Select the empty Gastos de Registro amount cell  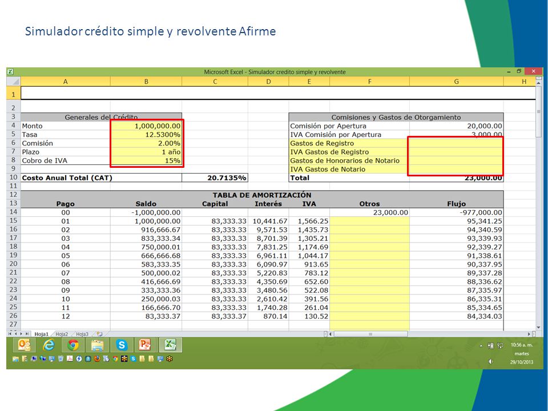click(x=457, y=143)
